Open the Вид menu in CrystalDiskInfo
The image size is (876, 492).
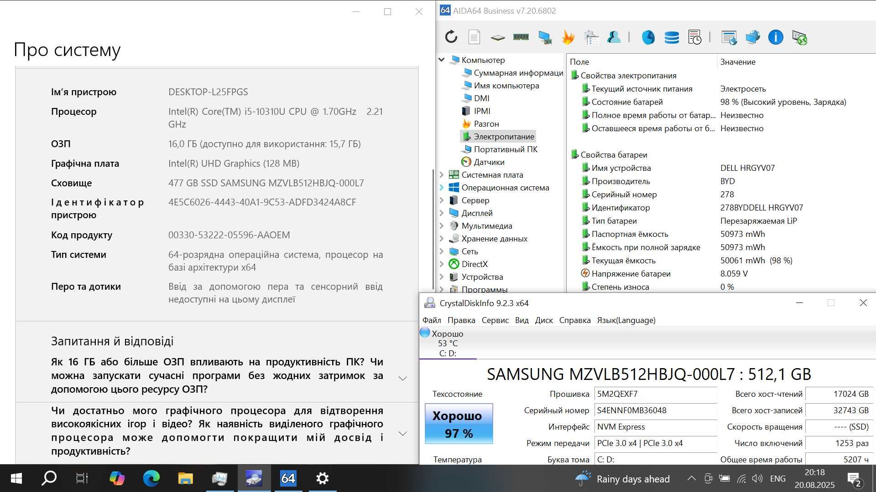pos(521,320)
